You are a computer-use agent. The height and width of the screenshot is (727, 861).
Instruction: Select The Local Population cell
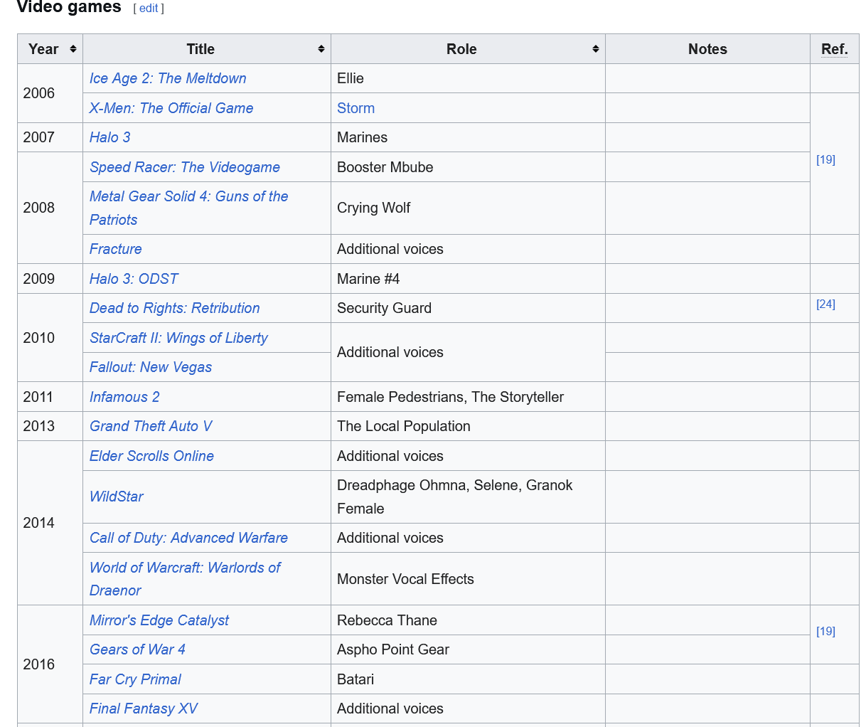(x=468, y=426)
